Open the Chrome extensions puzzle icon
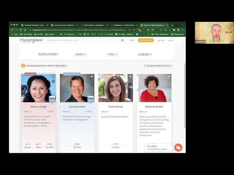The image size is (234, 175). coord(174,30)
